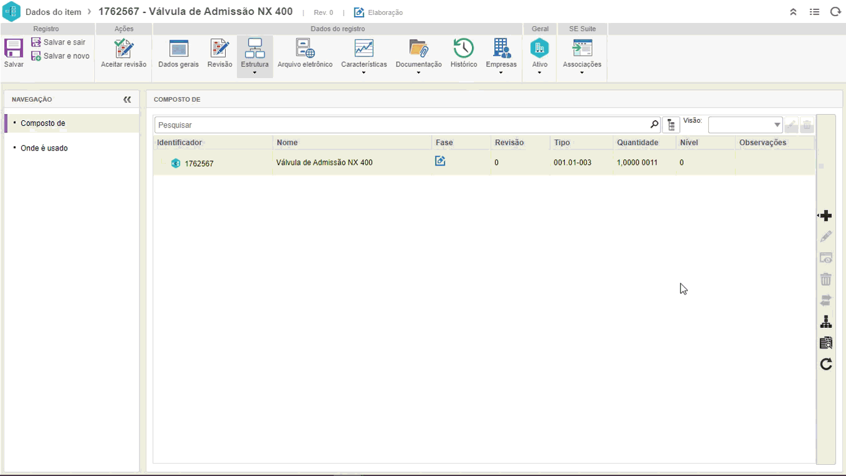The width and height of the screenshot is (846, 476).
Task: Sort by Revisão column header
Action: point(509,143)
